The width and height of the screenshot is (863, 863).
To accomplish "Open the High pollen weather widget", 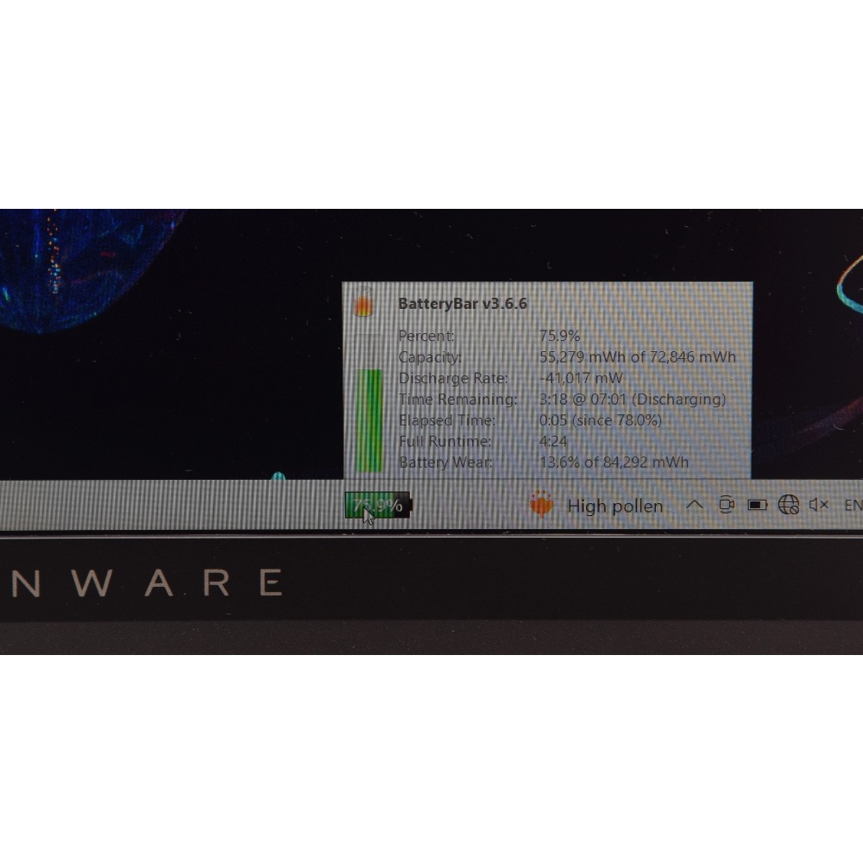I will click(x=596, y=505).
